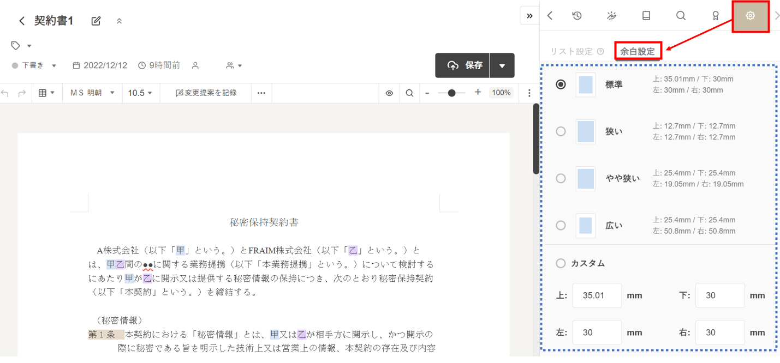Click the search icon in right panel
The height and width of the screenshot is (363, 780).
[x=681, y=16]
